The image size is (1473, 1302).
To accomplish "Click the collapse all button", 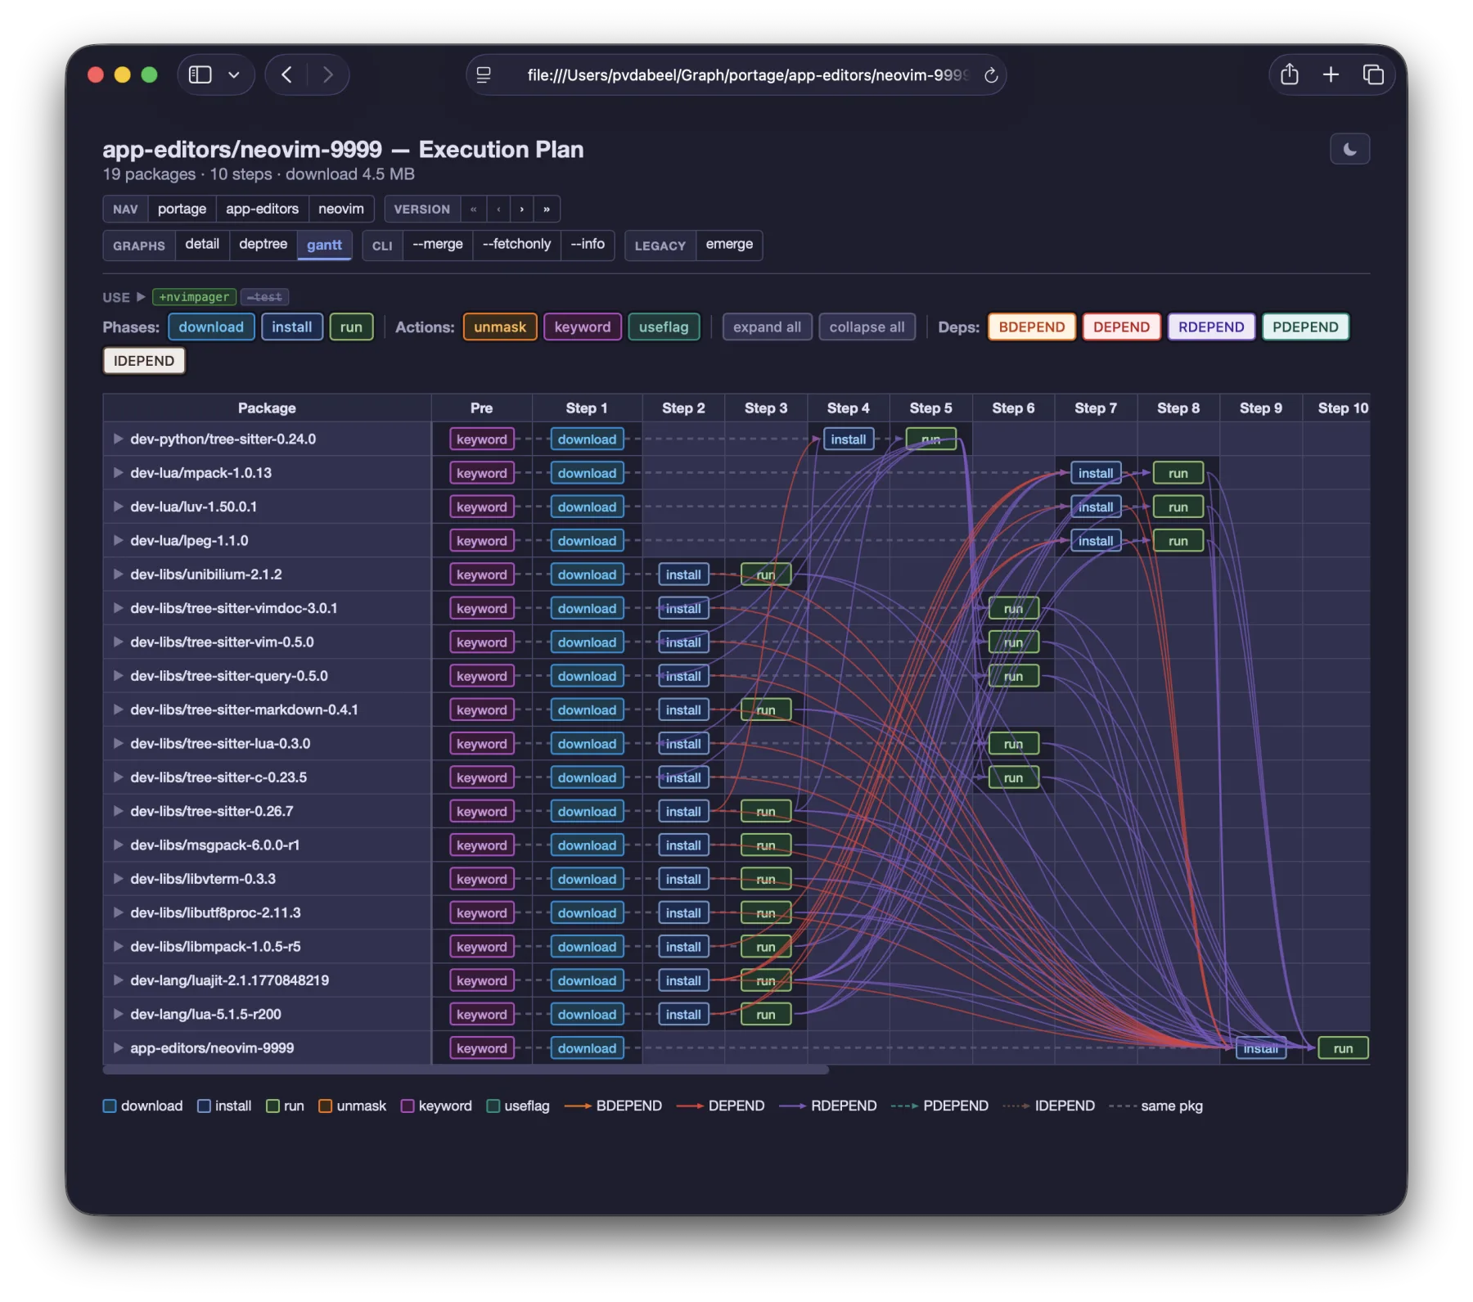I will (867, 327).
